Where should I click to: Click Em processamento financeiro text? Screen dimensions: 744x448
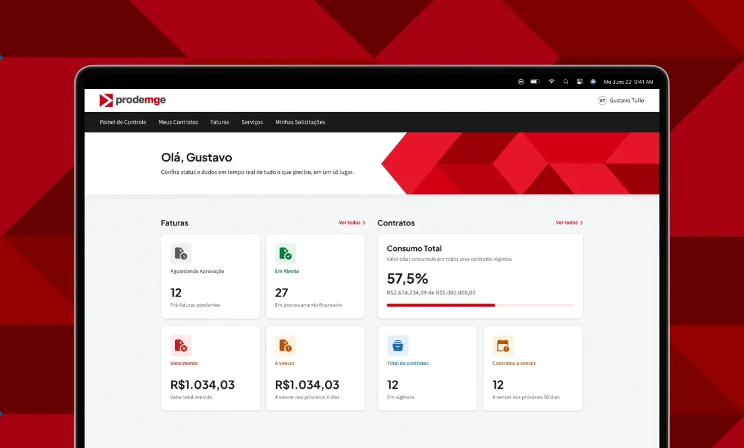click(308, 305)
